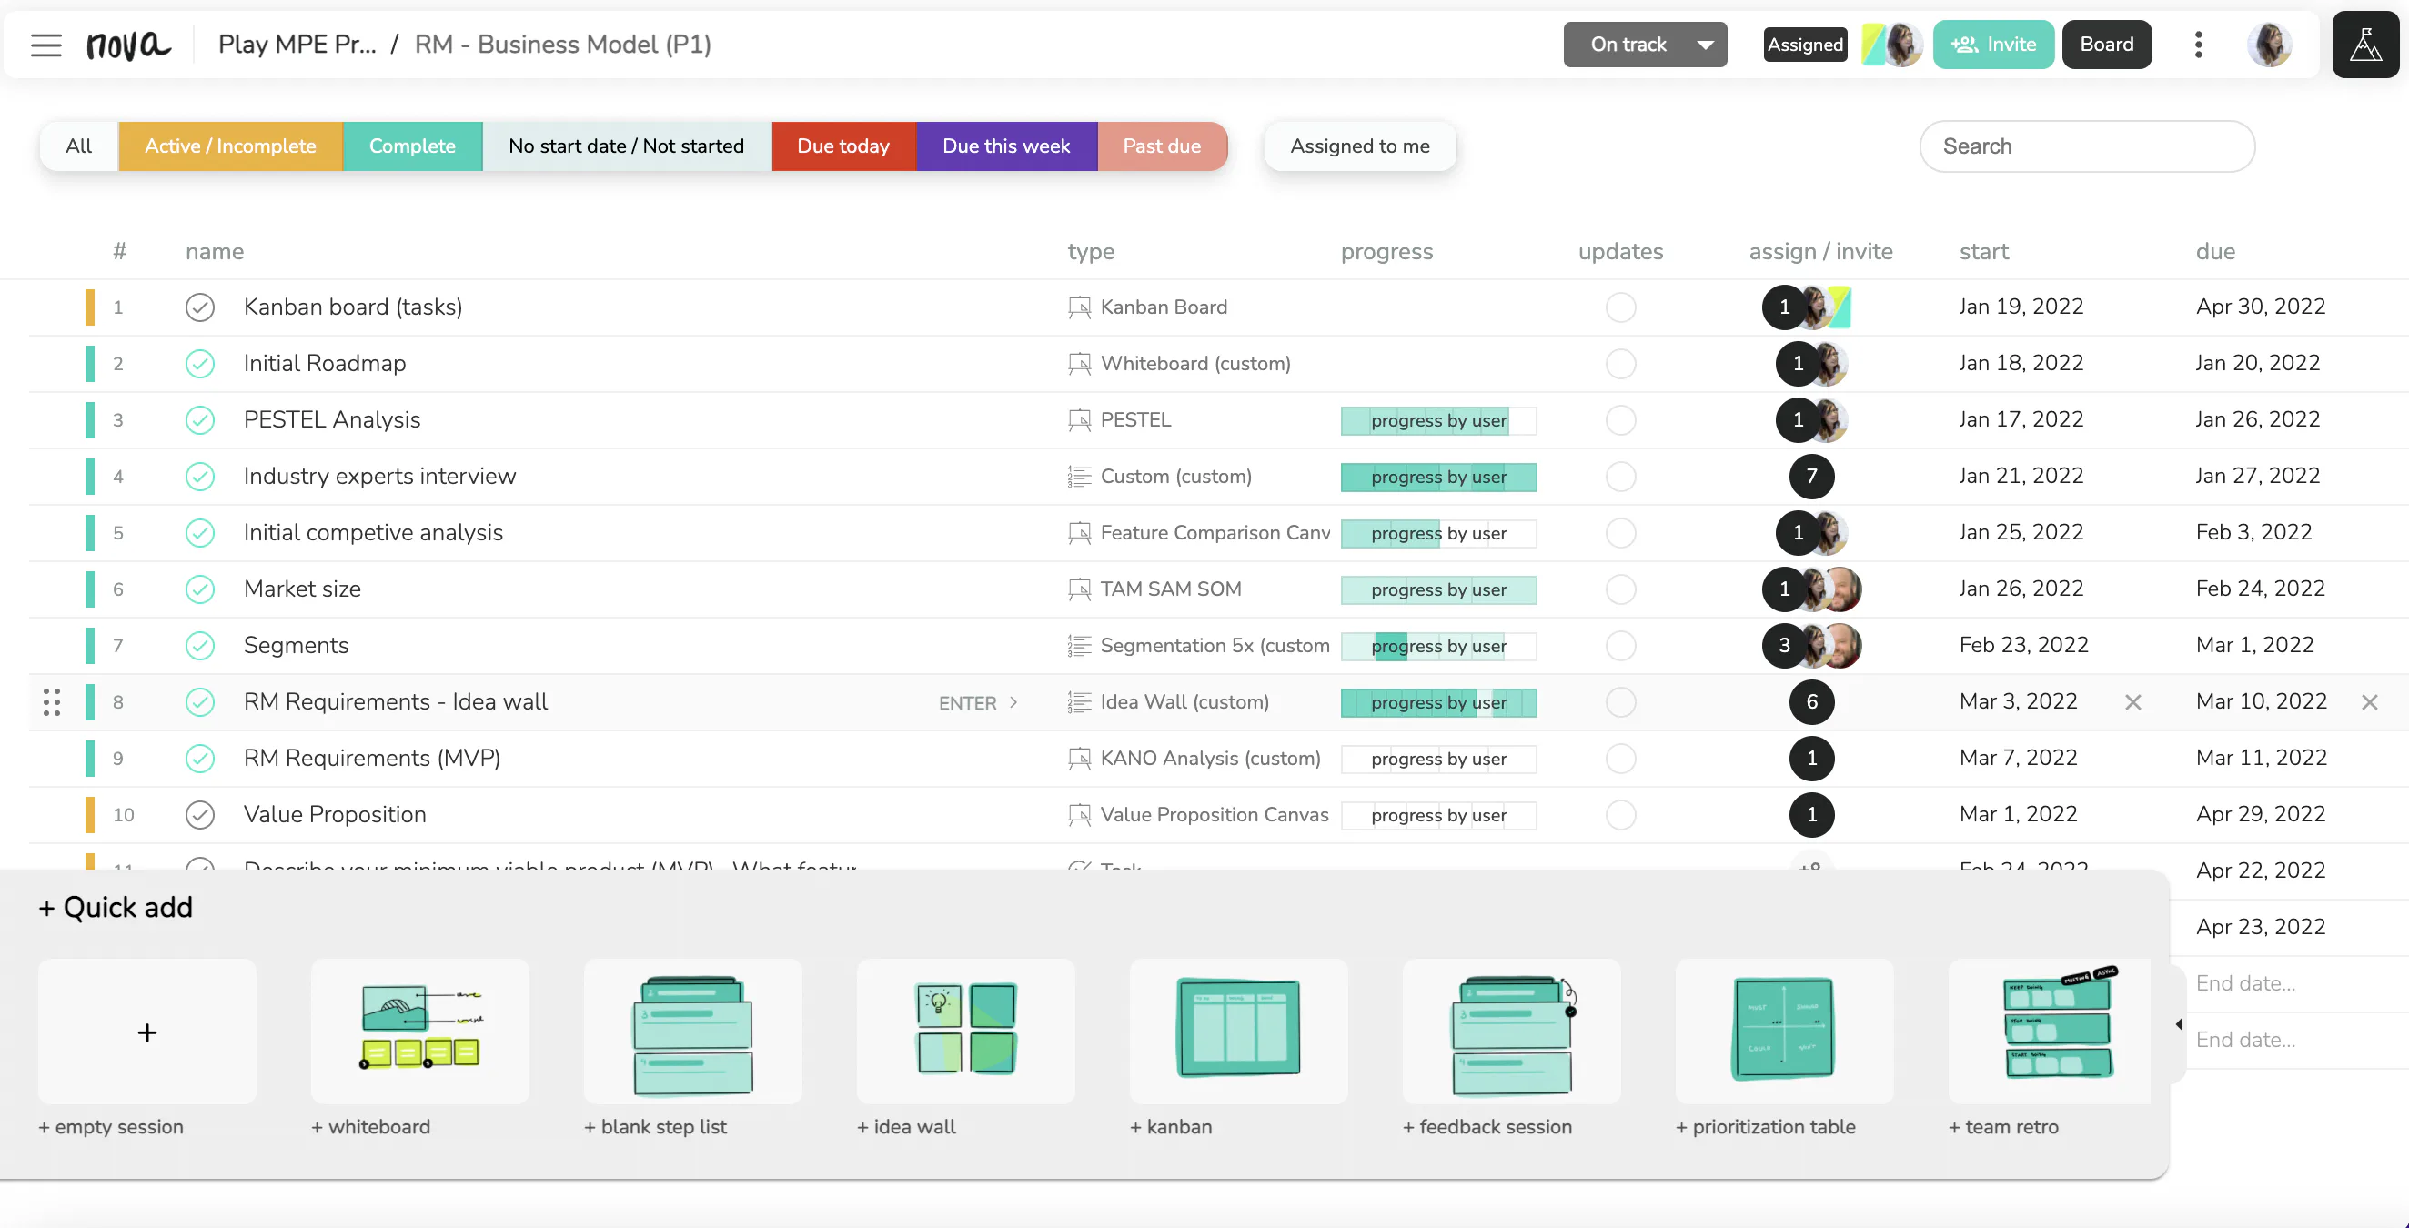Click the Invite button
2409x1228 pixels.
tap(1993, 44)
